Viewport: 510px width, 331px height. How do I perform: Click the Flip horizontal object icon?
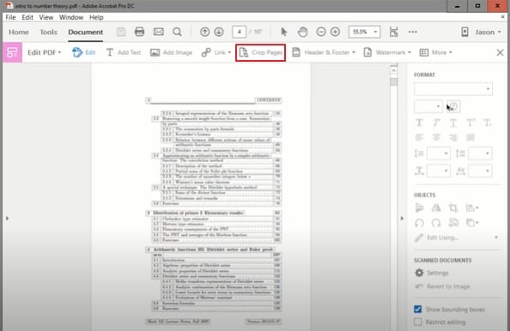tap(419, 208)
